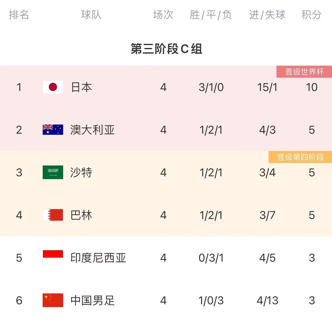Click the China flag icon
This screenshot has width=332, height=325.
pos(53,300)
